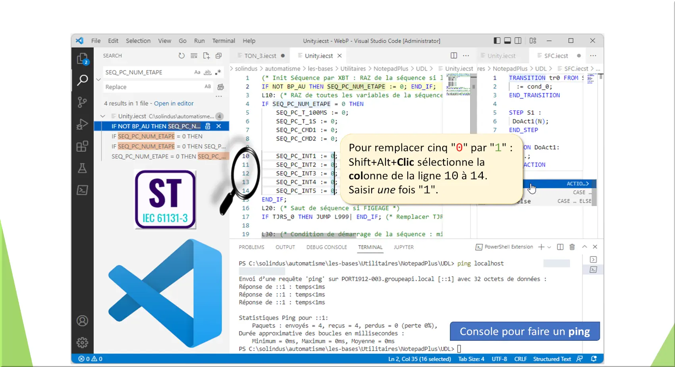Open the Run and Debug view
Image resolution: width=675 pixels, height=367 pixels.
(x=82, y=124)
